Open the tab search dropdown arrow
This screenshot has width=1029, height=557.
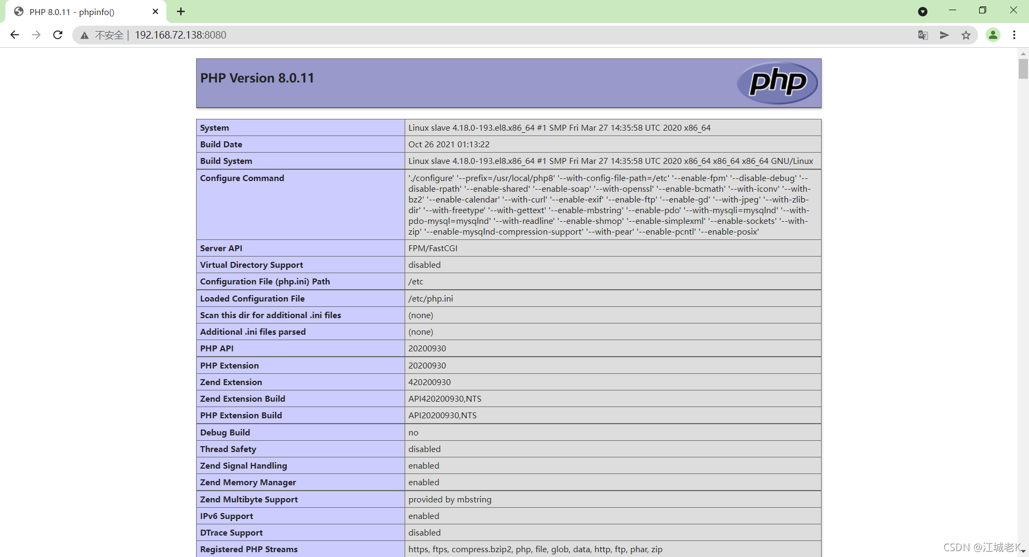point(922,11)
